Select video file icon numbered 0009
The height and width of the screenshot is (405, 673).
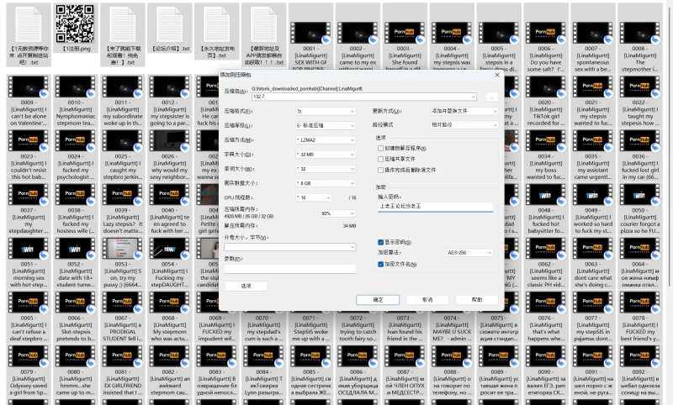tap(28, 87)
